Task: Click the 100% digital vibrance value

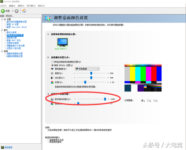Action: pyautogui.click(x=113, y=99)
